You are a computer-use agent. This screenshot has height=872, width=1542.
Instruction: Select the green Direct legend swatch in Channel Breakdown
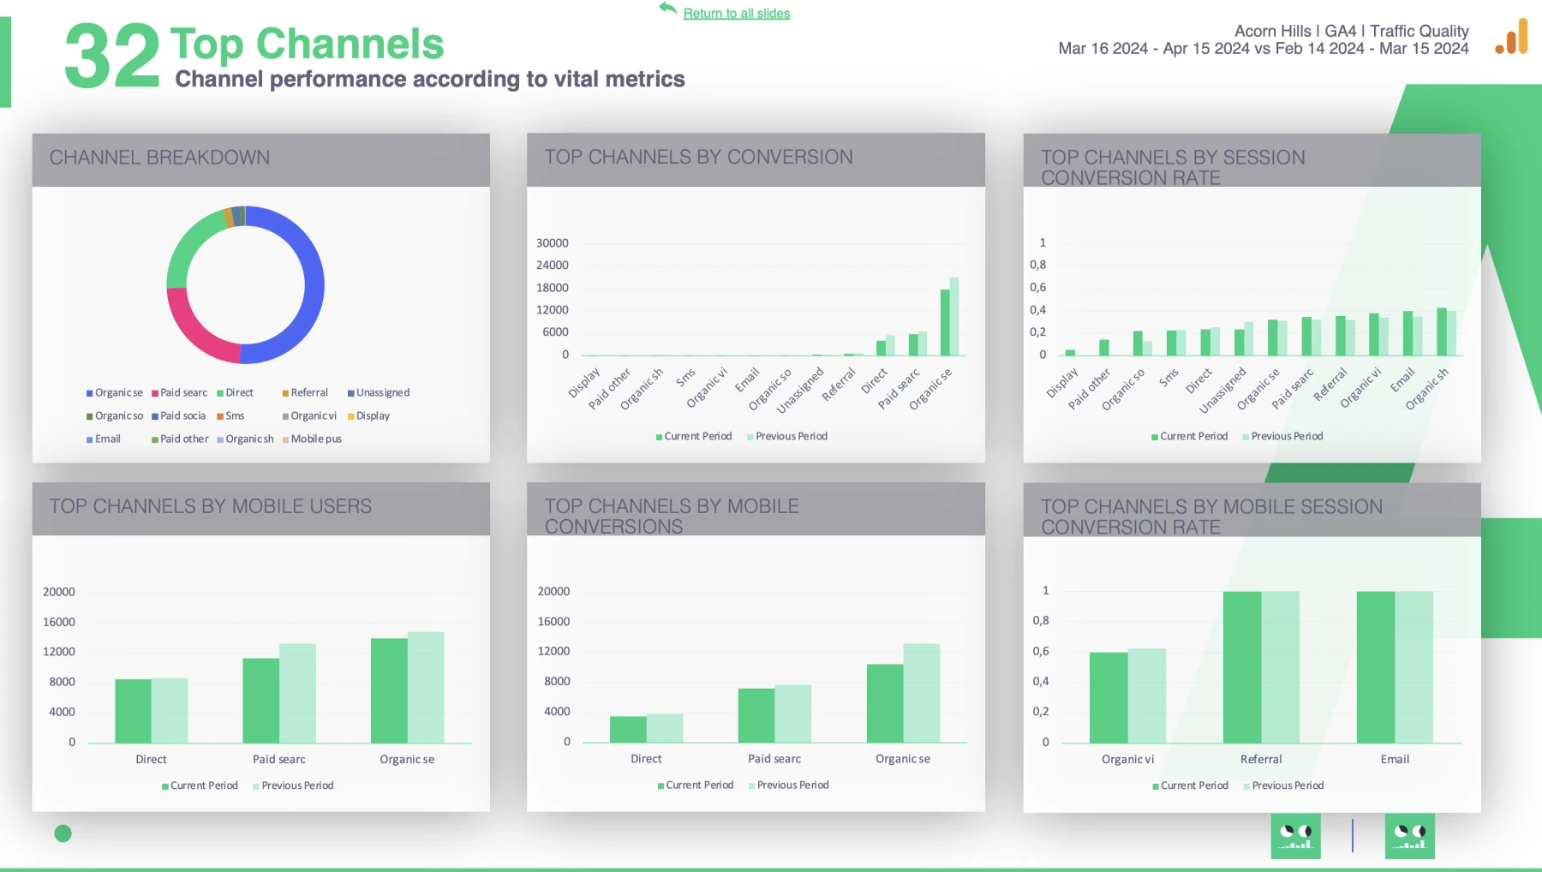tap(220, 393)
